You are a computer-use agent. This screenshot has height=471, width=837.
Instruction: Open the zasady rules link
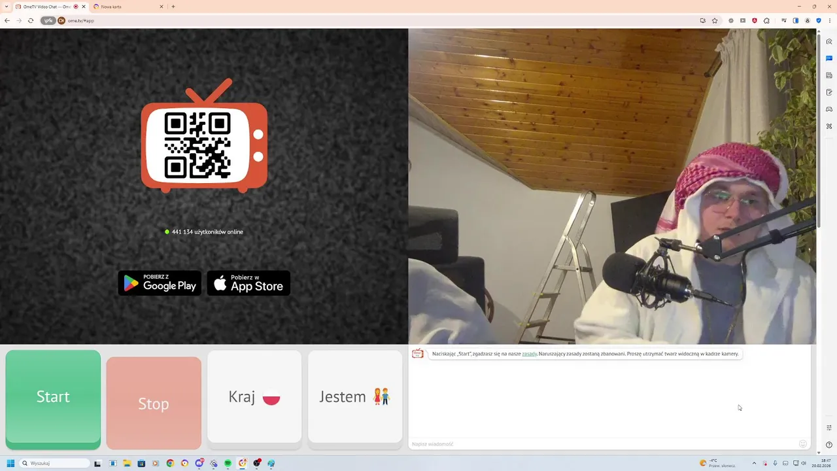(x=529, y=354)
